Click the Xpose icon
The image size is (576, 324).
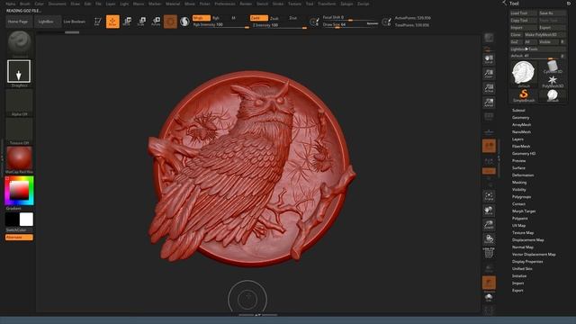[489, 310]
